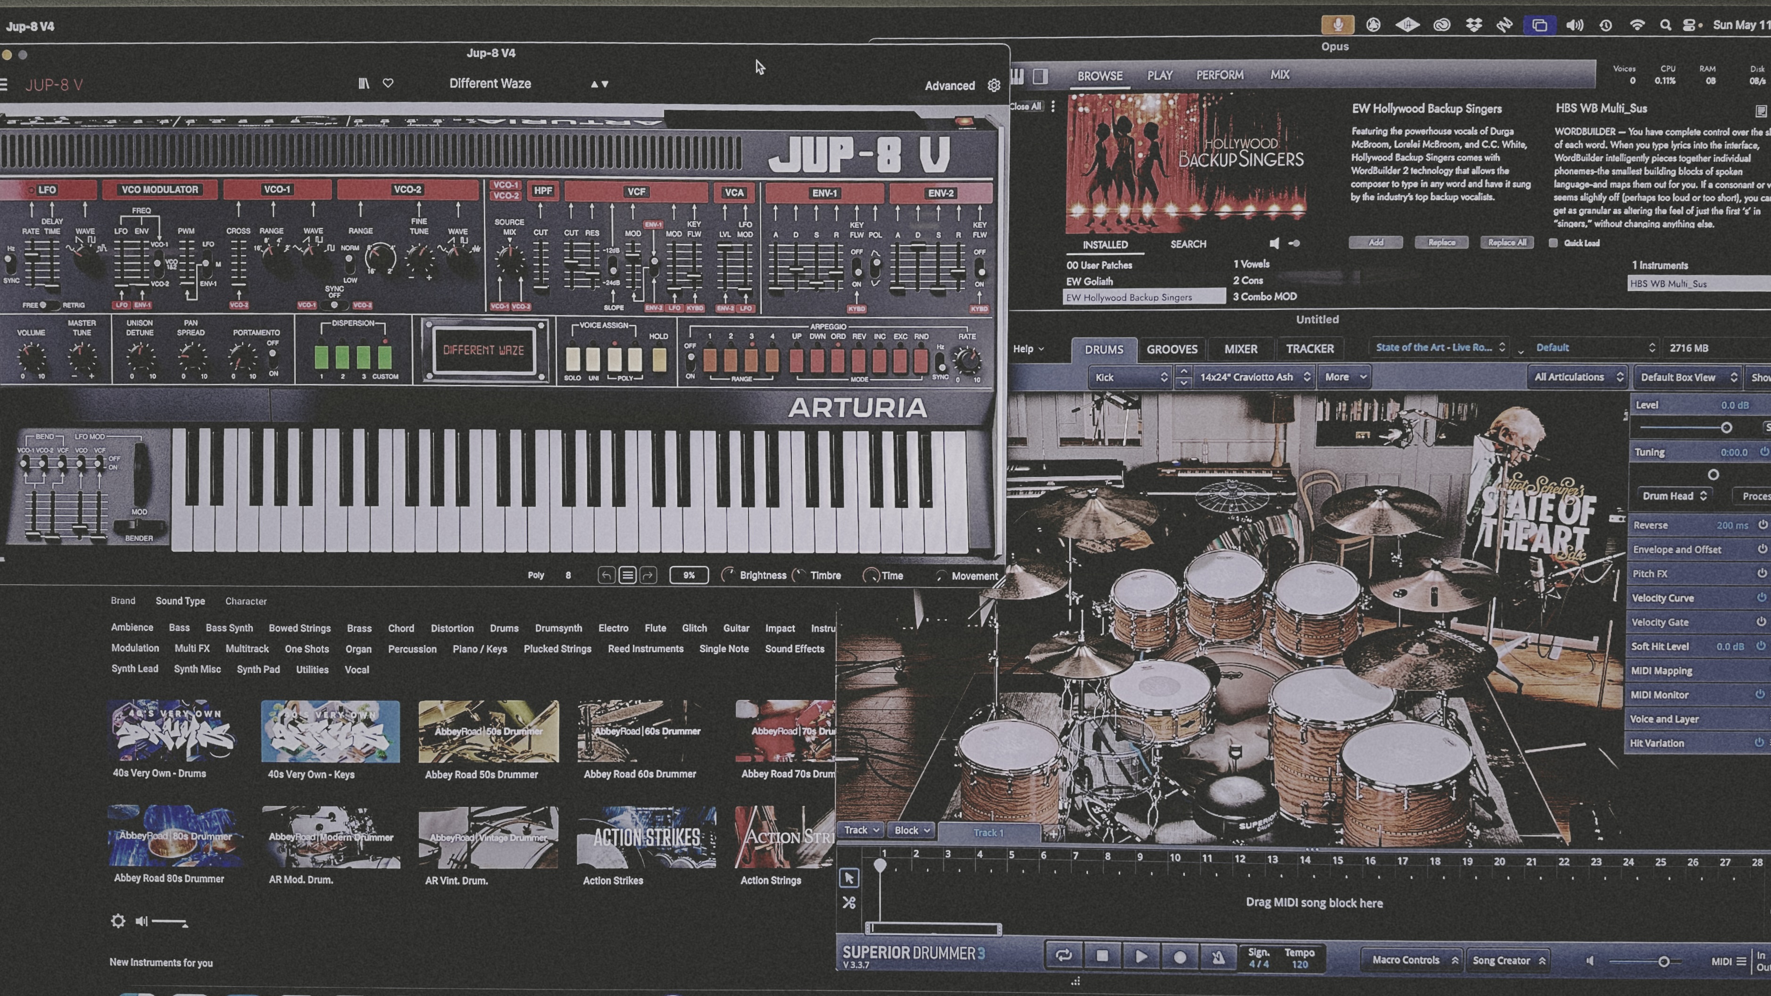Switch to the PERFORM tab in Opus
Viewport: 1771px width, 996px height.
(1220, 75)
